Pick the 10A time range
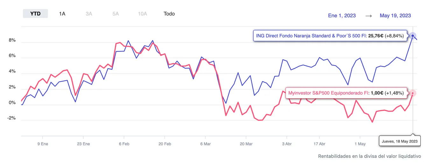424x168 pixels. tap(142, 14)
